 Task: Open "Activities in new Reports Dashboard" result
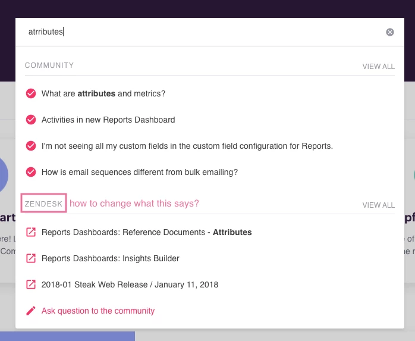[x=108, y=120]
